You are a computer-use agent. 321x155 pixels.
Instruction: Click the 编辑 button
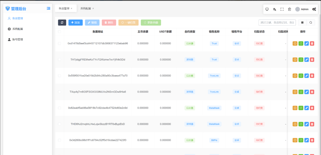[92, 23]
